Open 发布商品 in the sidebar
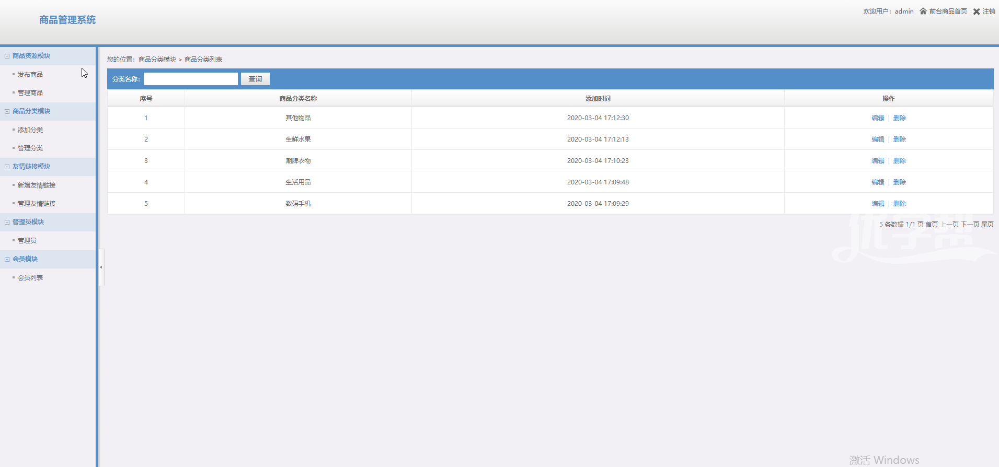 coord(30,75)
